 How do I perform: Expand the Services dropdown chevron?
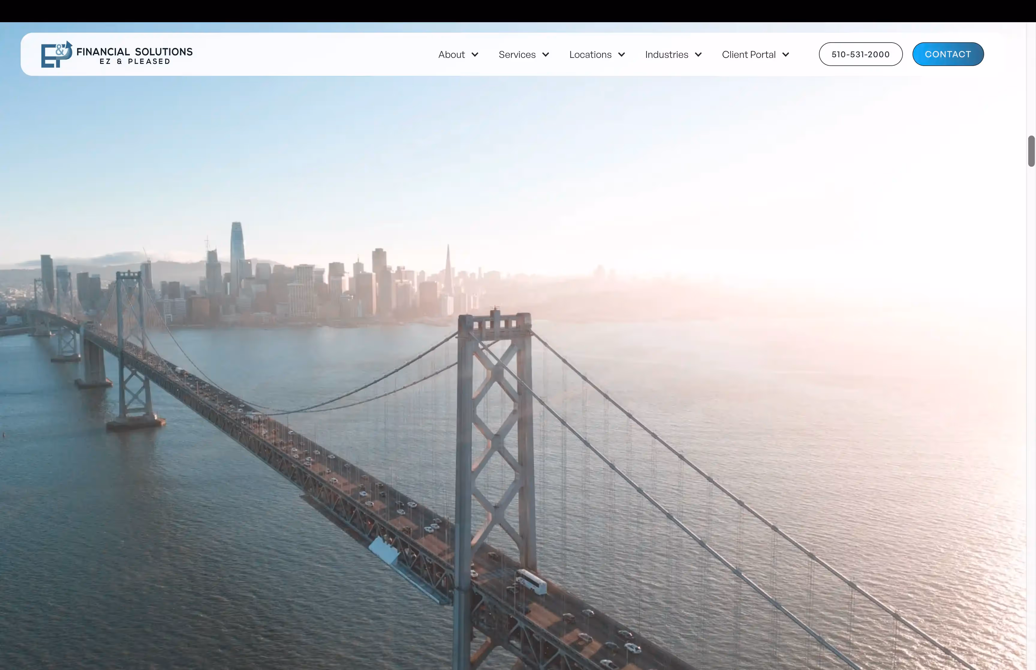(546, 55)
